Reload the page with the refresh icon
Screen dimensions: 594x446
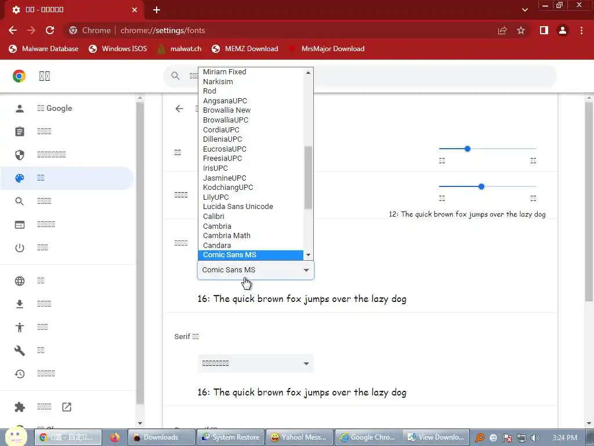click(x=50, y=30)
